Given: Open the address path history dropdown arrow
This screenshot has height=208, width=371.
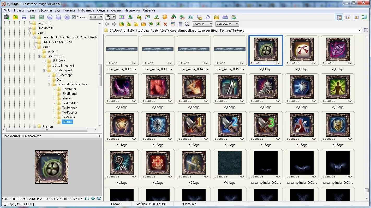Looking at the screenshot, I should click(360, 31).
